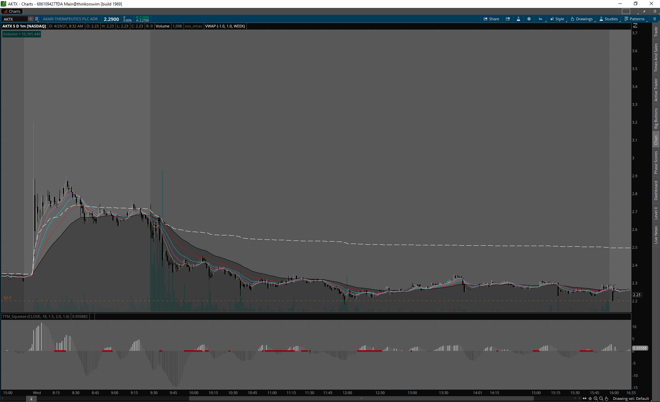
Task: Switch to the Active Trader sidebar tab
Action: coord(656,90)
